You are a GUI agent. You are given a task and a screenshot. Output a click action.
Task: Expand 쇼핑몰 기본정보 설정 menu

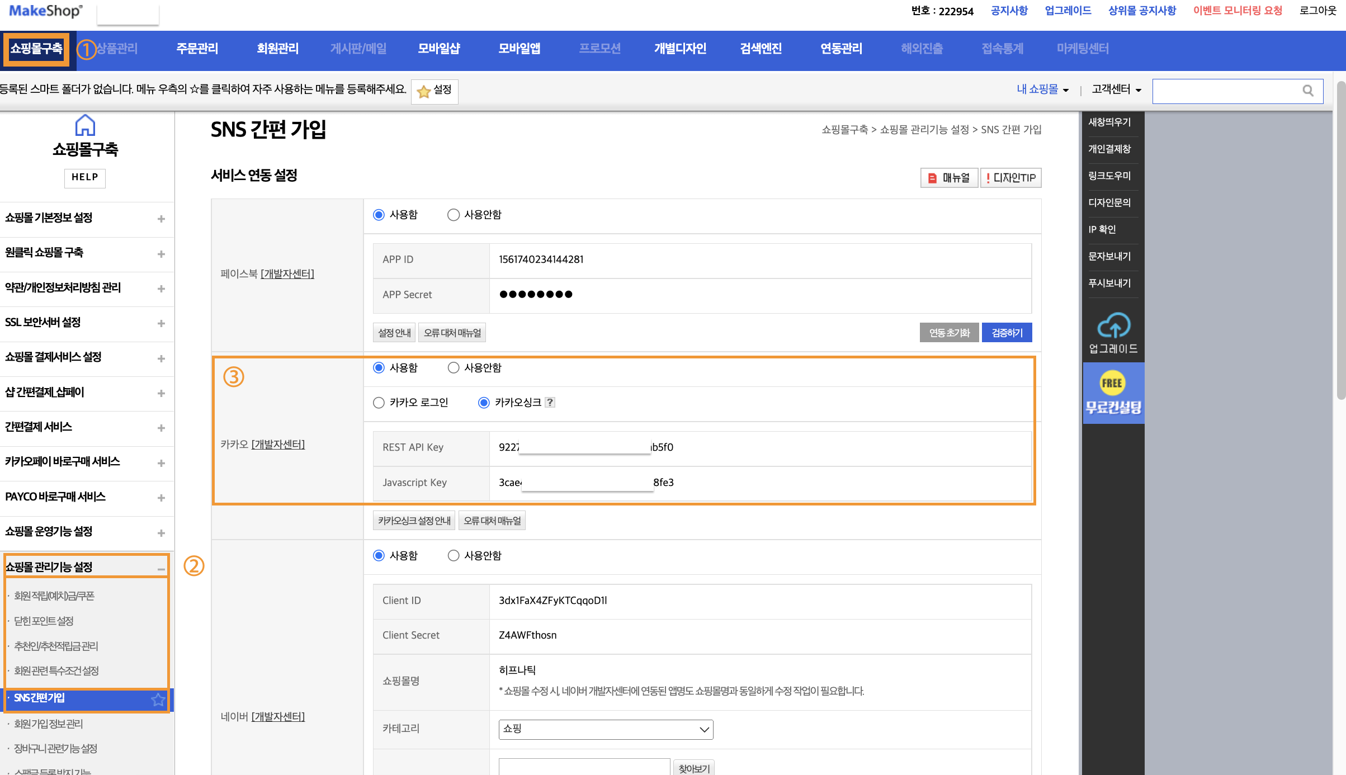(x=161, y=219)
